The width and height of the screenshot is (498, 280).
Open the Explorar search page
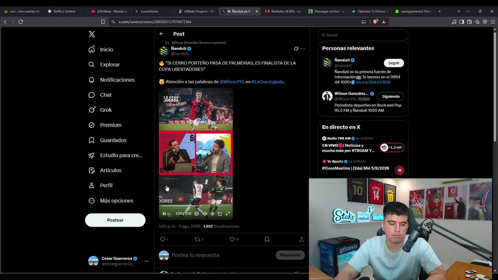(104, 65)
